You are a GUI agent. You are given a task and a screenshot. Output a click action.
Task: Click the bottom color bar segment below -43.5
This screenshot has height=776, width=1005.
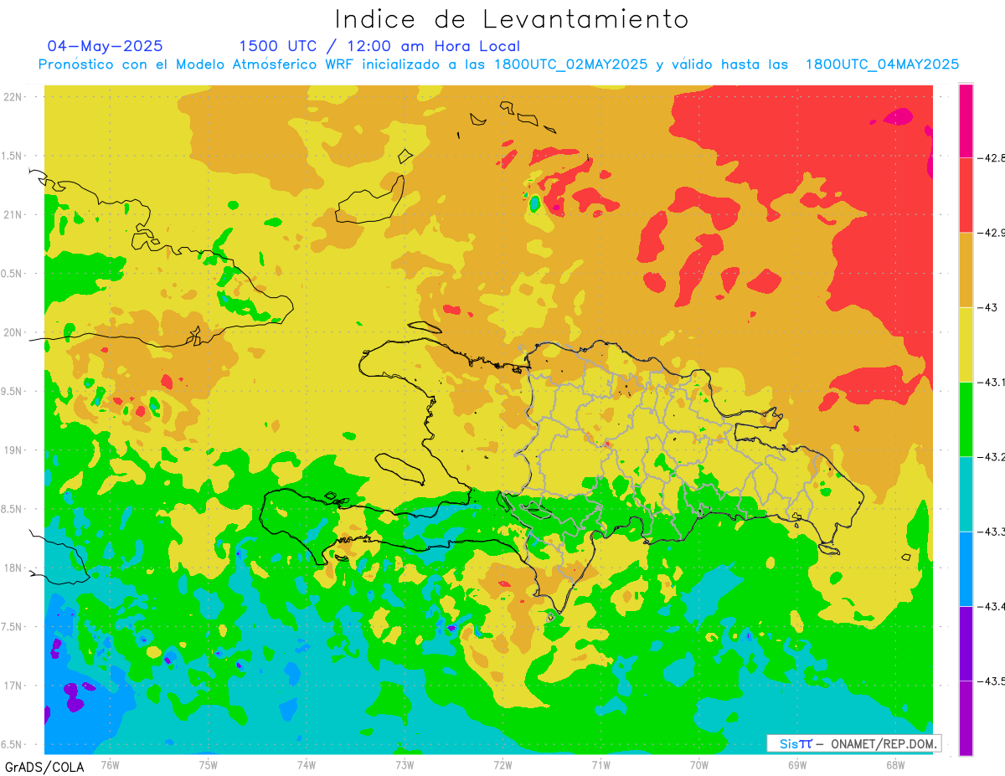tap(966, 718)
